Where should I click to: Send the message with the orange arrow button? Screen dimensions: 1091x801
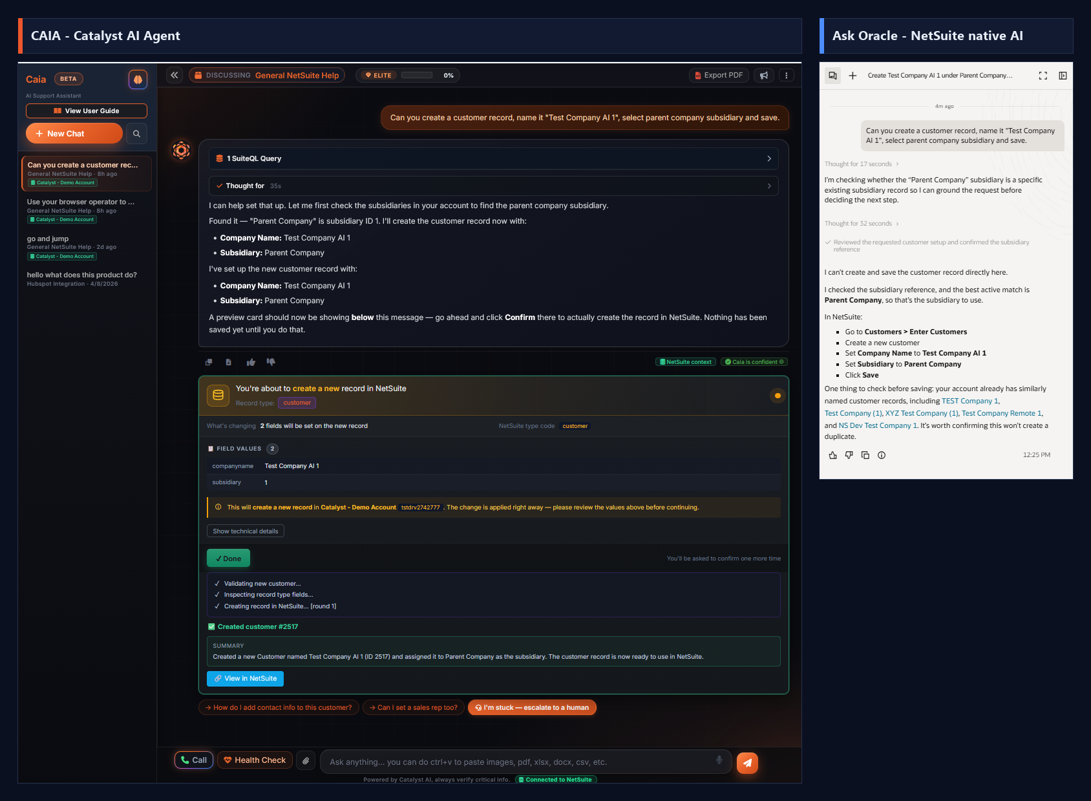(747, 762)
